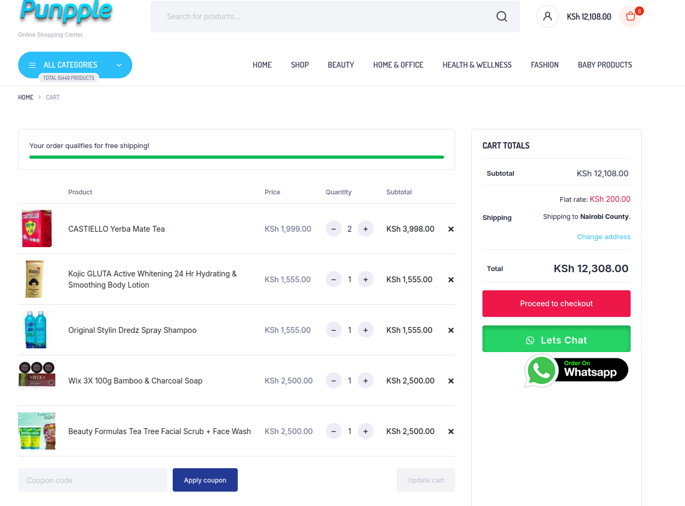Open CASTIELLO Yerba Mate Tea product link
The image size is (685, 506).
pos(116,229)
